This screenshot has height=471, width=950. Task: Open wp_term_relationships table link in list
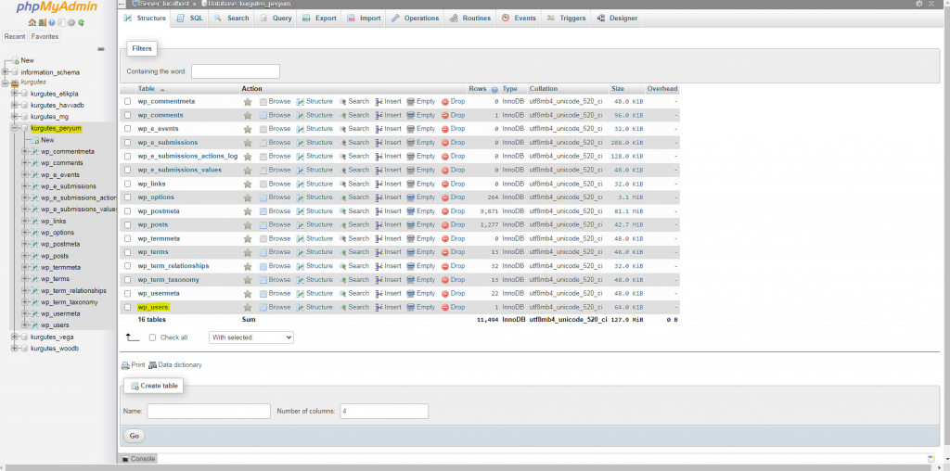click(173, 266)
